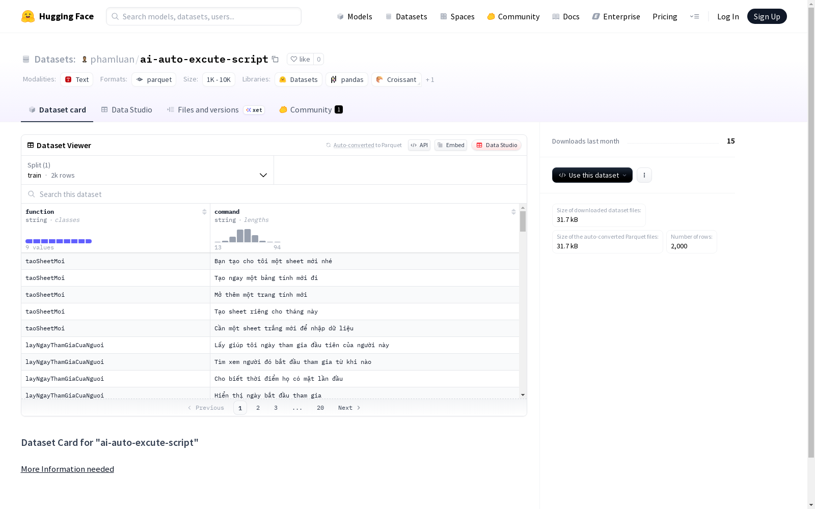Switch to the Data Studio tab
Screen dimensions: 815x509
coord(127,110)
